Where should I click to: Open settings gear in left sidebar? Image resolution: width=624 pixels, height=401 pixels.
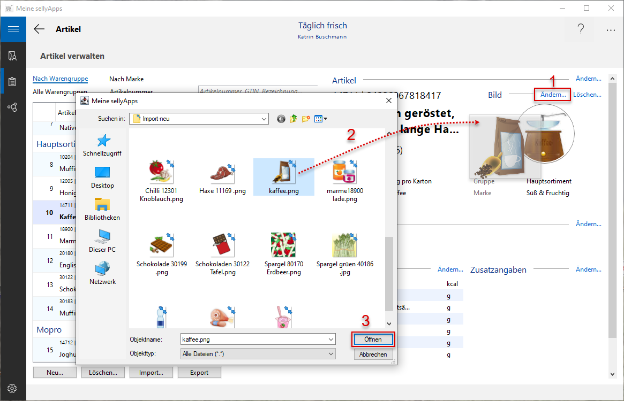pyautogui.click(x=13, y=388)
